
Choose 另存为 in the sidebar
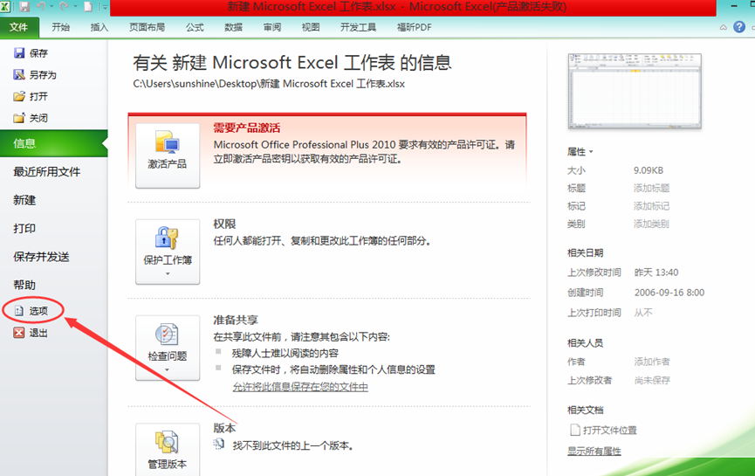pyautogui.click(x=35, y=75)
